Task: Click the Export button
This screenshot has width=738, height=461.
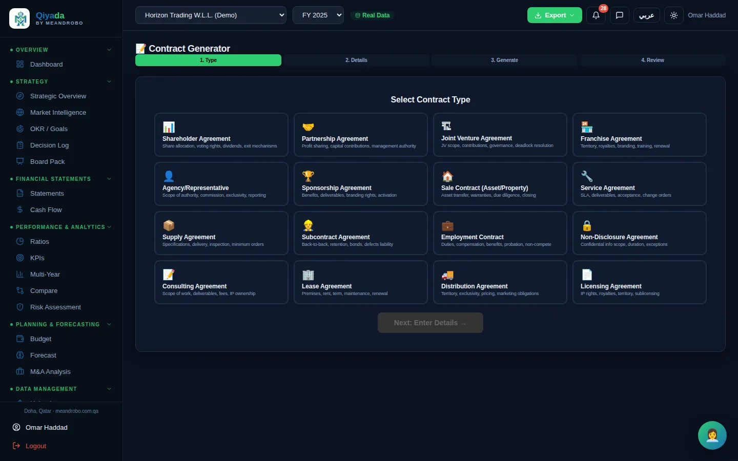Action: point(555,15)
